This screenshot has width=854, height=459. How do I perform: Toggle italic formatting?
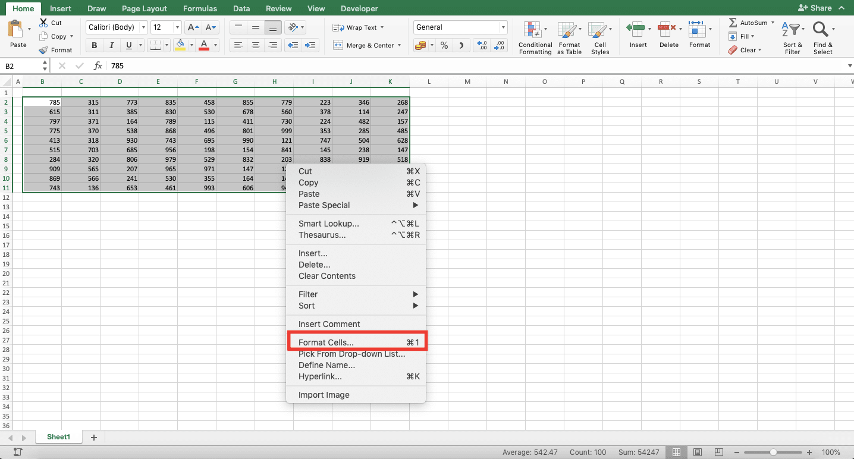pos(111,45)
